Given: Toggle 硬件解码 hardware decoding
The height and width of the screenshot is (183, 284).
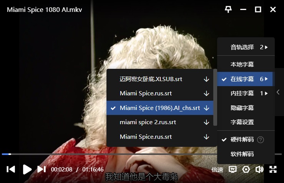Looking at the screenshot, I should click(x=242, y=140).
